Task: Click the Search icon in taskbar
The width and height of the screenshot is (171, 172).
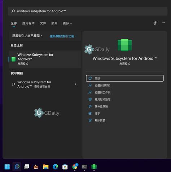Action: (x=17, y=167)
